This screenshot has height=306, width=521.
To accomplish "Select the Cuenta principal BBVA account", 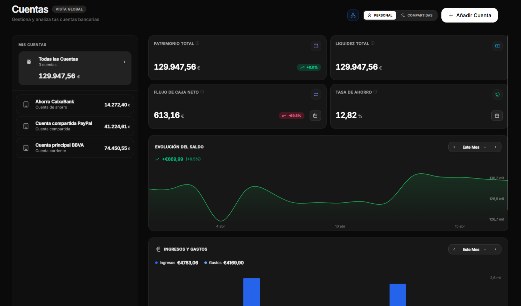I will pyautogui.click(x=75, y=148).
